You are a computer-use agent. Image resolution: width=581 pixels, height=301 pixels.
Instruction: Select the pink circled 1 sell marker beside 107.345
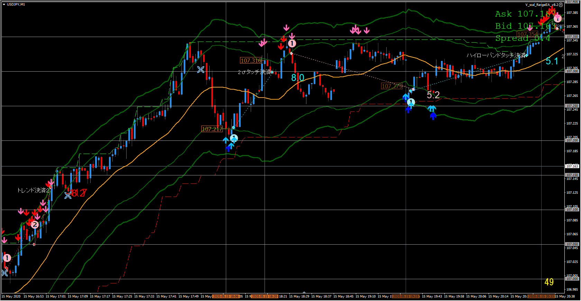[292, 43]
